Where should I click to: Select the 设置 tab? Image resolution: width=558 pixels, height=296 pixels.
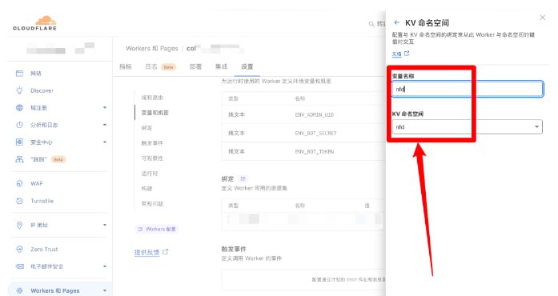click(x=247, y=66)
